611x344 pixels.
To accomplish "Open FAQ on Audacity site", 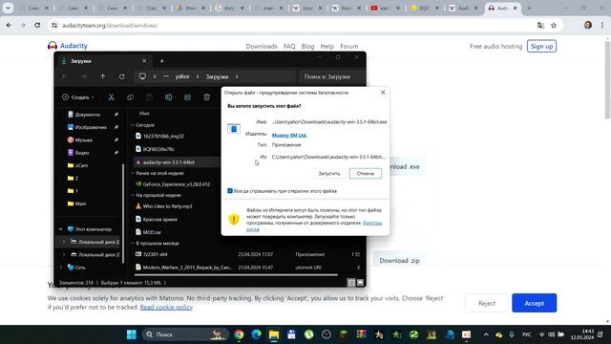I will pos(289,47).
